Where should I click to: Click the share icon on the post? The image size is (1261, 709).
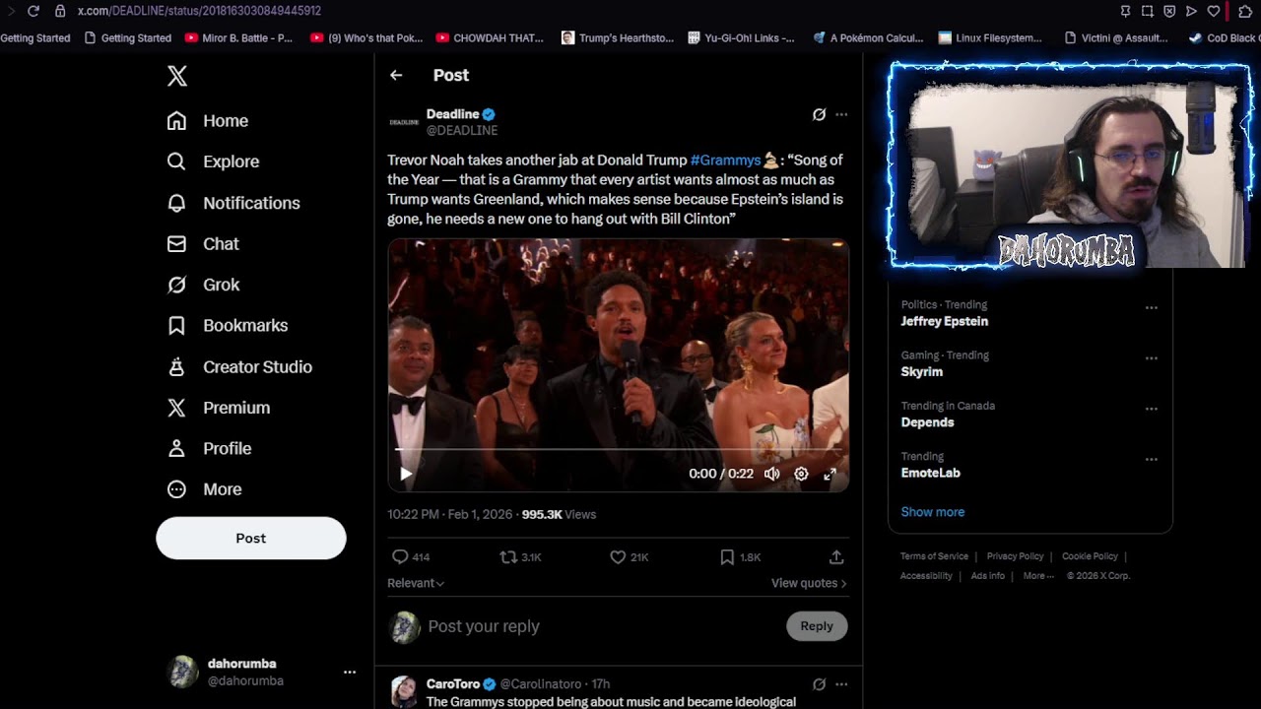pyautogui.click(x=836, y=557)
